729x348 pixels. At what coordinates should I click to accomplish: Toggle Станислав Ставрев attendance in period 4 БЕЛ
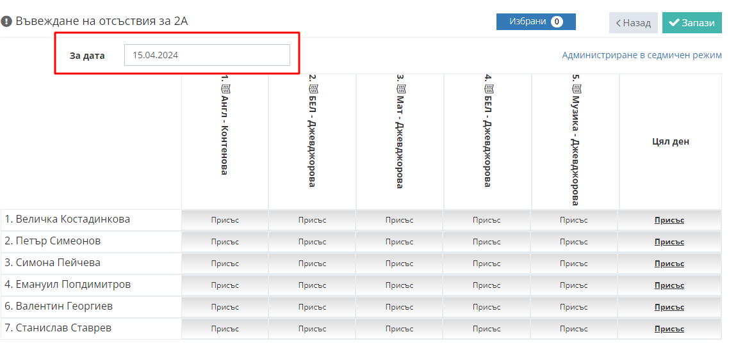pos(486,329)
